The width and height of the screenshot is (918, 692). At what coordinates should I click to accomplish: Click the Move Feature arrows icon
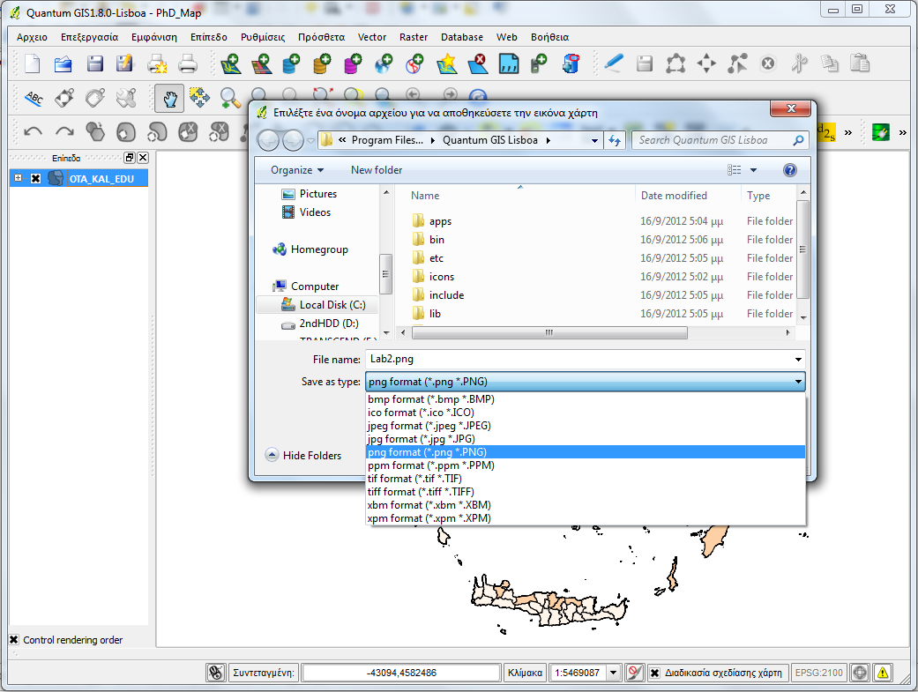(706, 63)
